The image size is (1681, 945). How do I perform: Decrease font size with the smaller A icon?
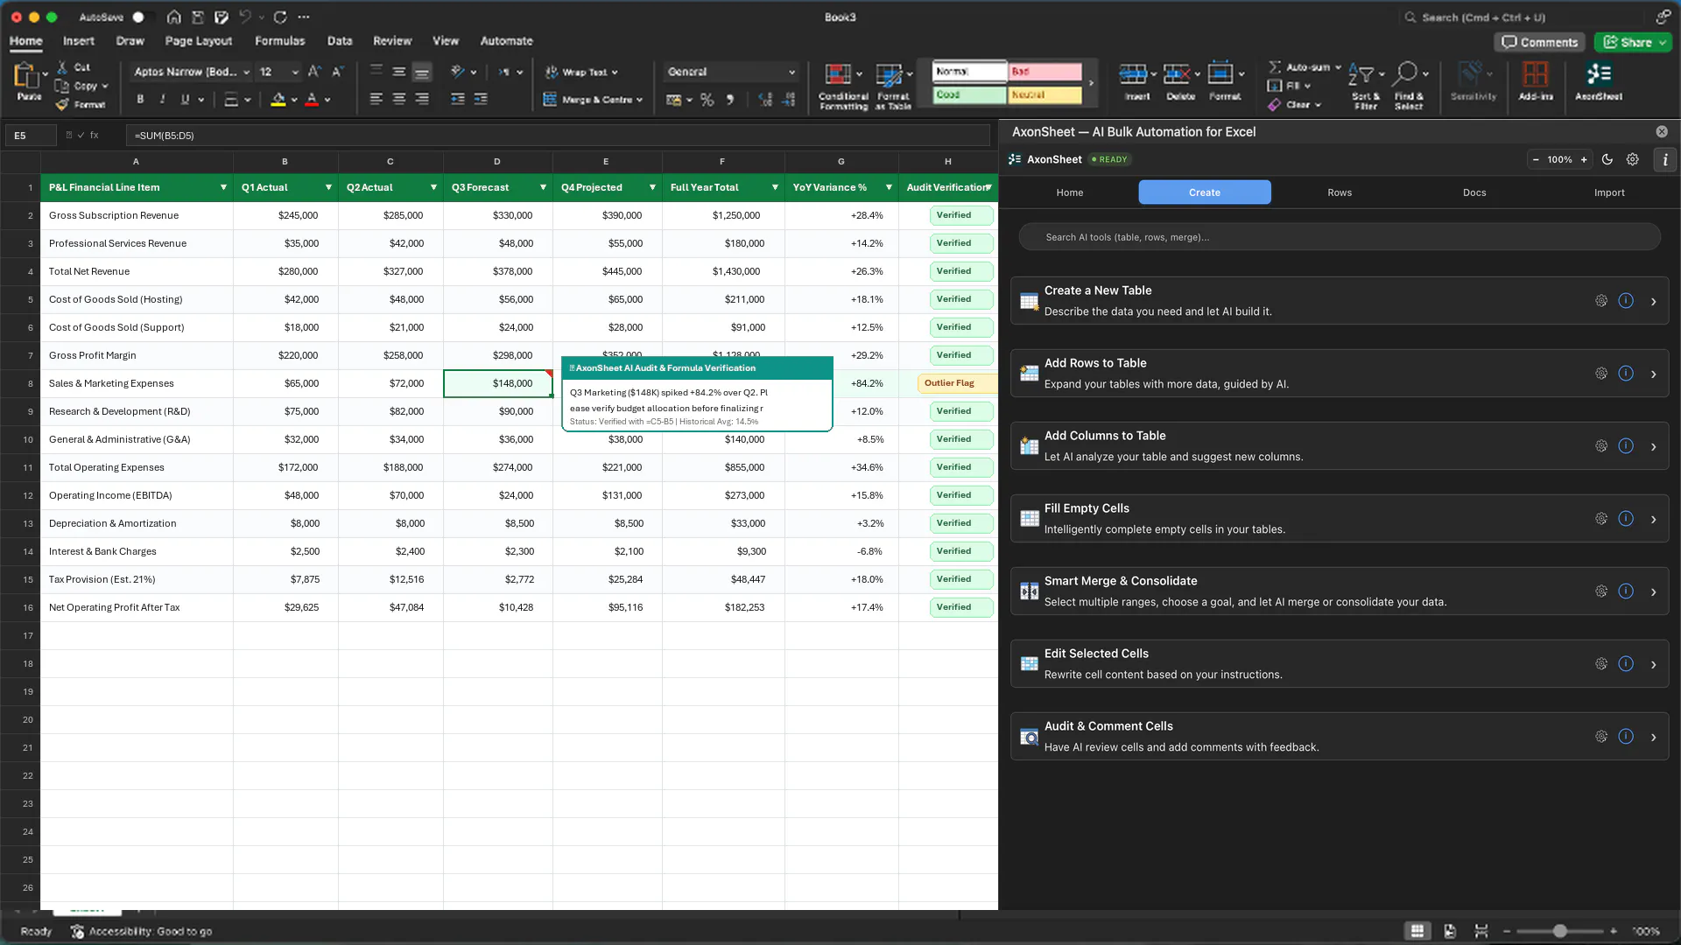(x=337, y=72)
